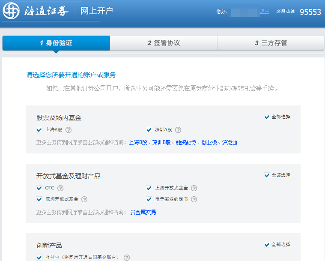Switch to the 签署协议 step tab
Viewport: 325px width, 261px height.
click(x=163, y=43)
